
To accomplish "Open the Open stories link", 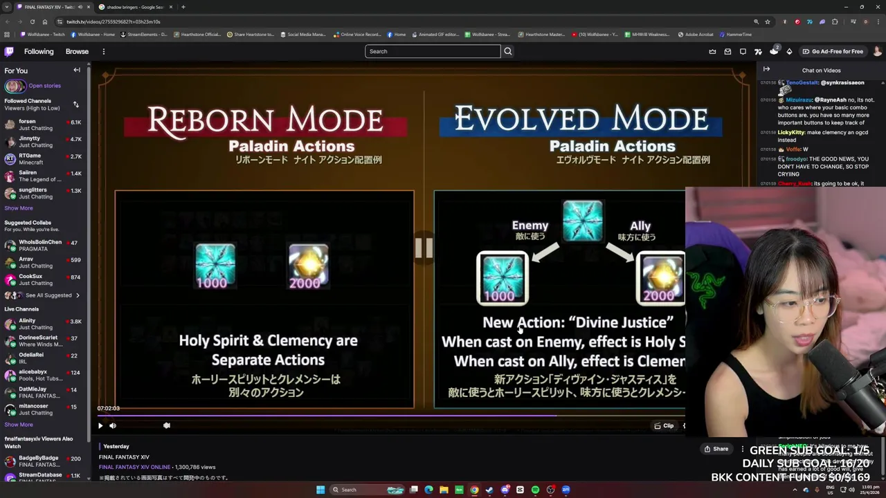I will pyautogui.click(x=45, y=86).
